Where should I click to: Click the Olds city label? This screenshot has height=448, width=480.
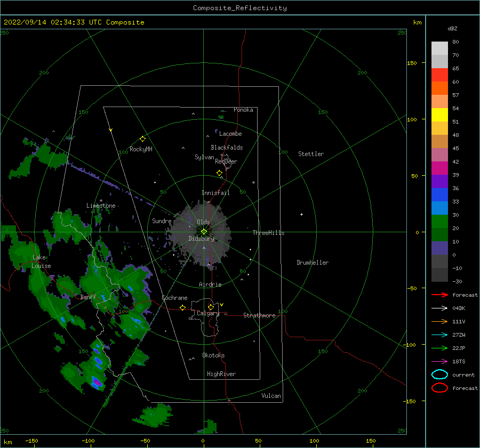pos(203,222)
